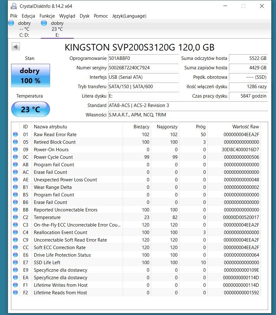This screenshot has width=276, height=315.
Task: Open the Dysk menu
Action: click(84, 16)
